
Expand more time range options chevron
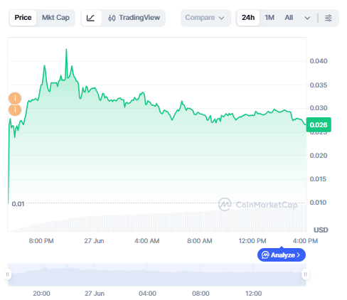307,18
